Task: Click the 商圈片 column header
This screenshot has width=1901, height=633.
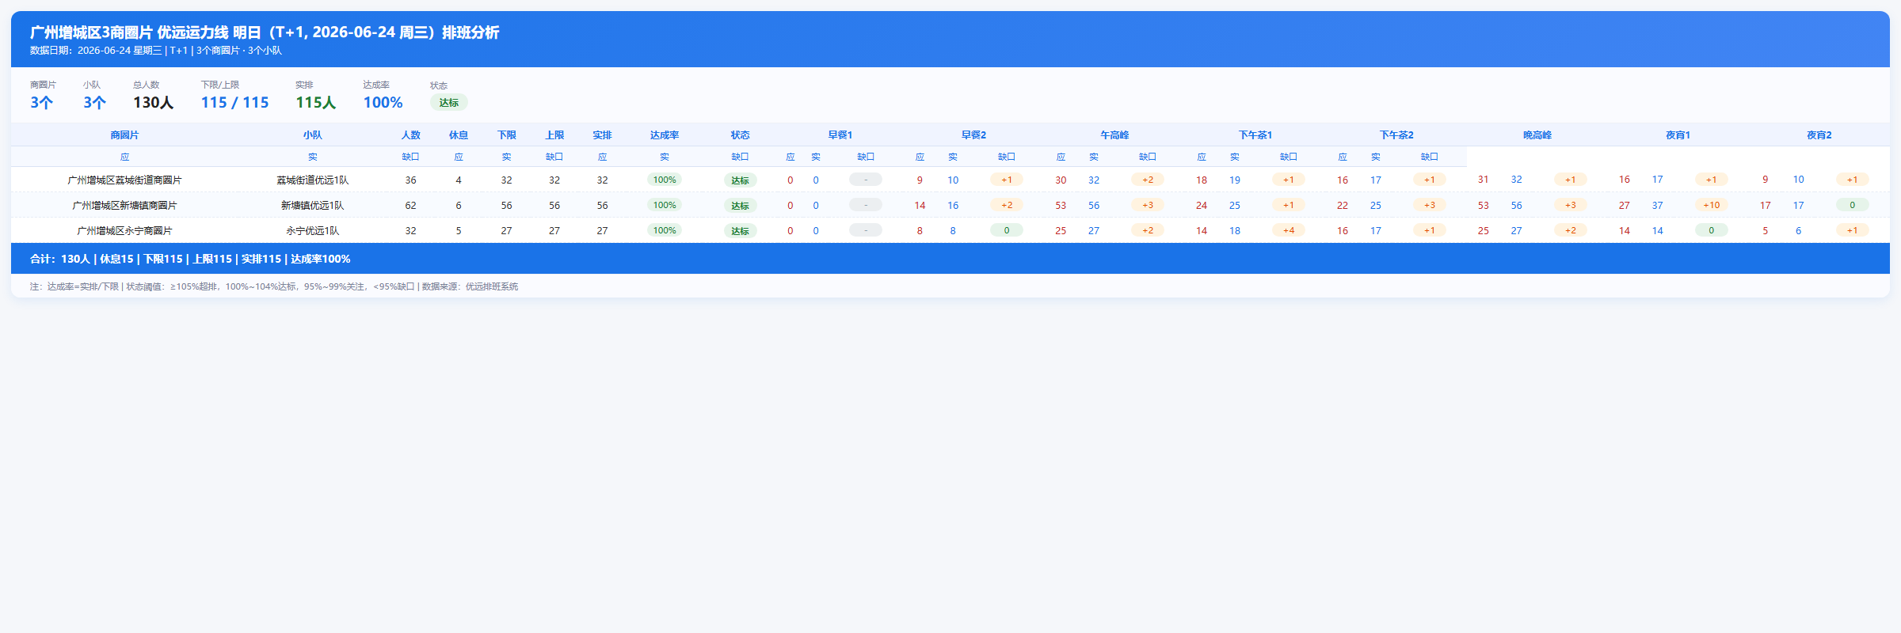Action: (x=124, y=135)
